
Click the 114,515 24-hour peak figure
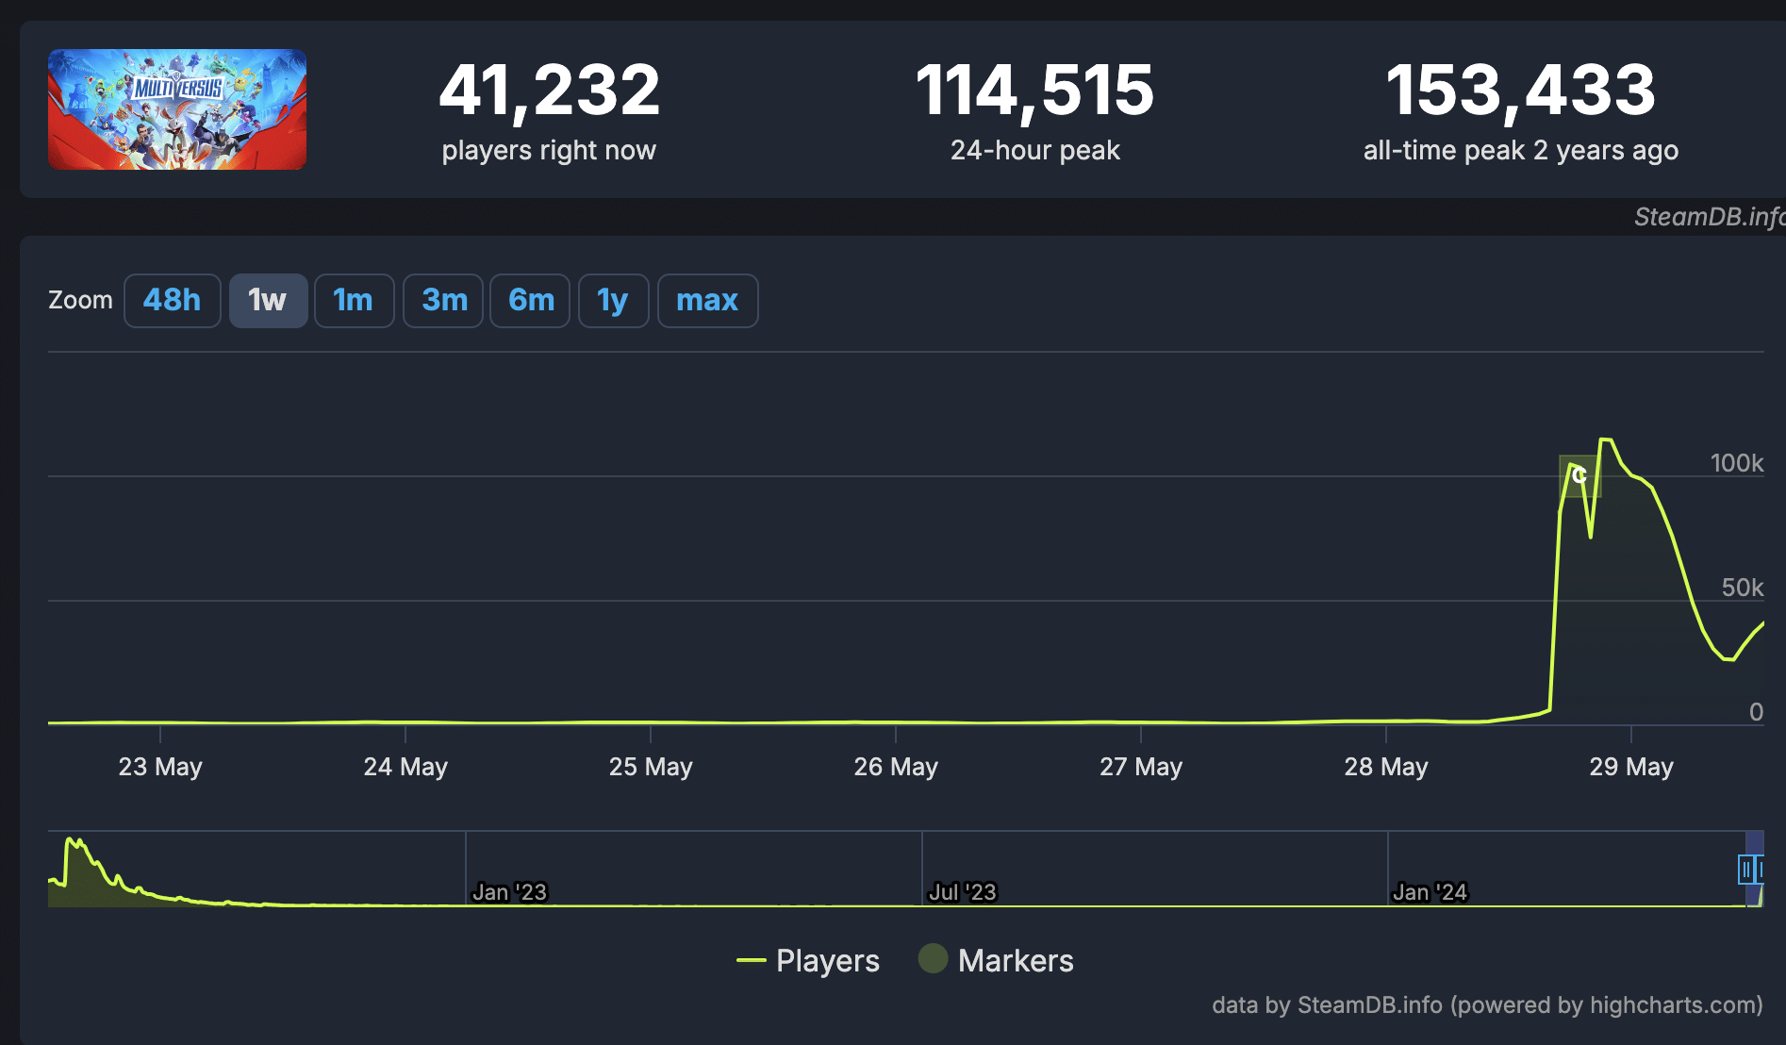pos(1034,90)
